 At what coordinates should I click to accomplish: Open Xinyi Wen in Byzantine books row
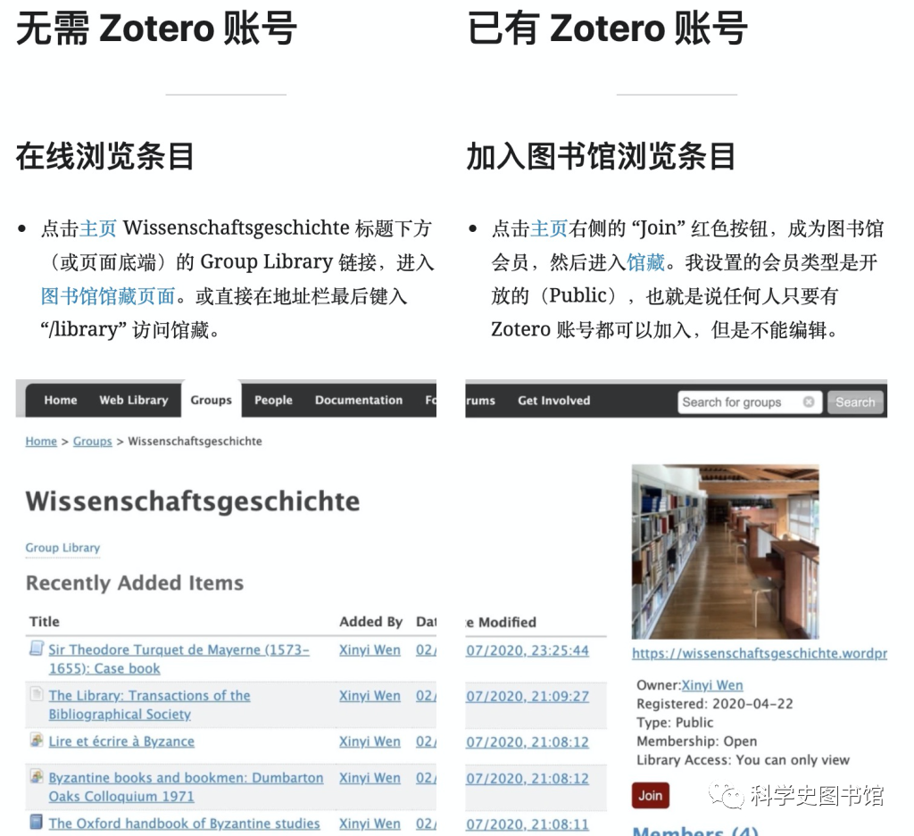tap(370, 778)
